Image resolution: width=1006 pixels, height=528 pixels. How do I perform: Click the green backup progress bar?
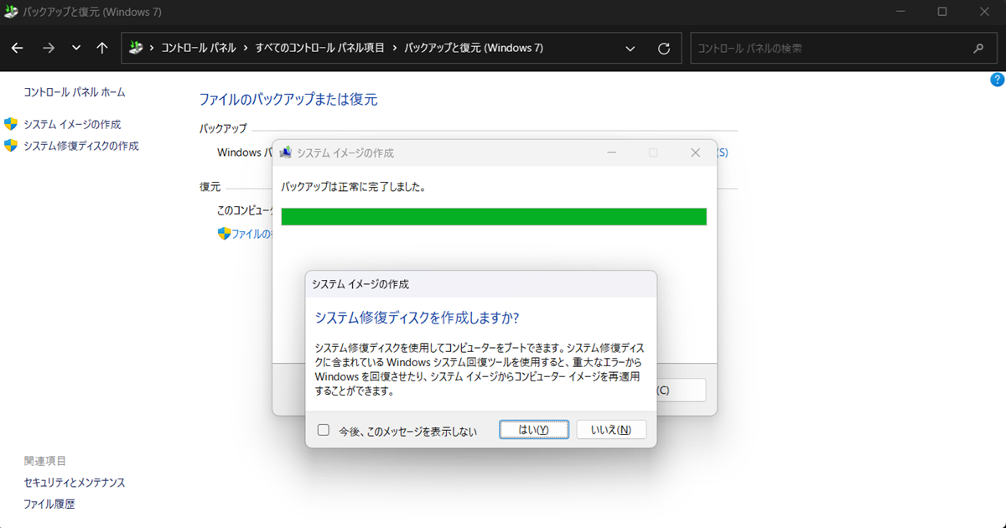[x=494, y=217]
